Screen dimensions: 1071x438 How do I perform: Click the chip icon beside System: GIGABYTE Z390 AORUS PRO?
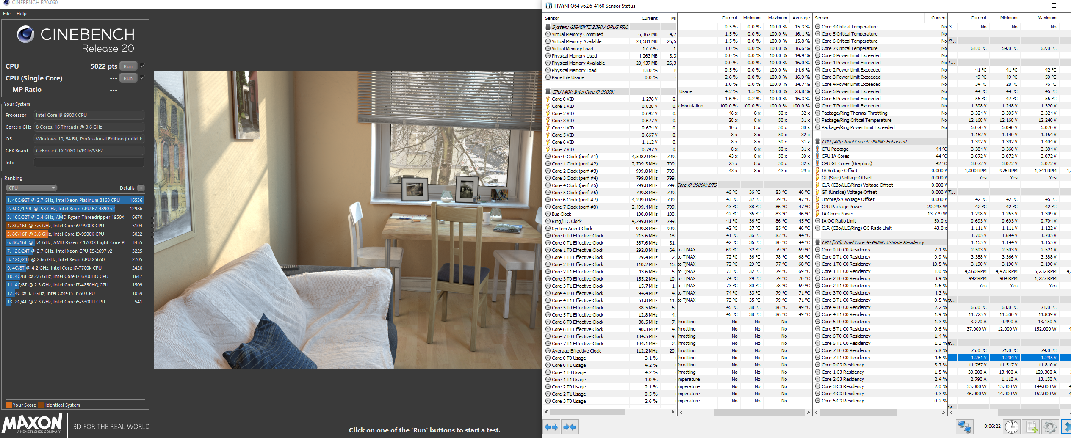pyautogui.click(x=548, y=27)
